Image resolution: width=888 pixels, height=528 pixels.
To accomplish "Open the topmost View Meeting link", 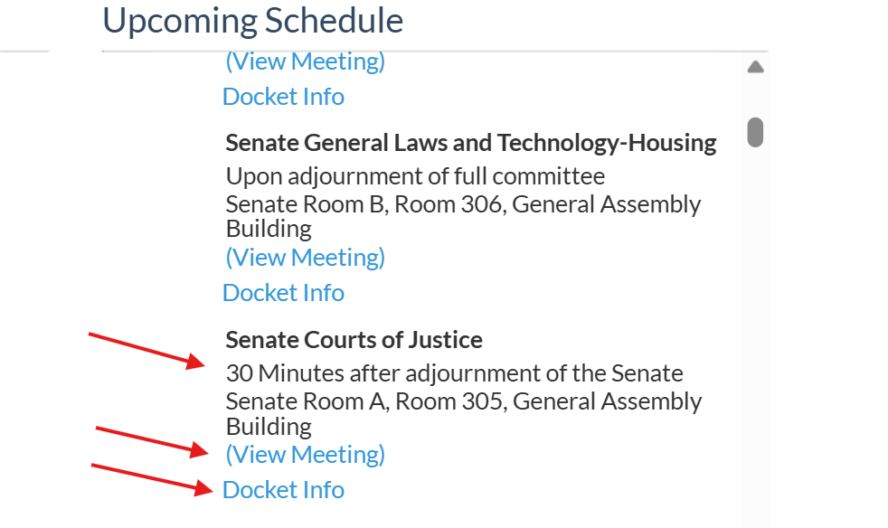I will (305, 61).
